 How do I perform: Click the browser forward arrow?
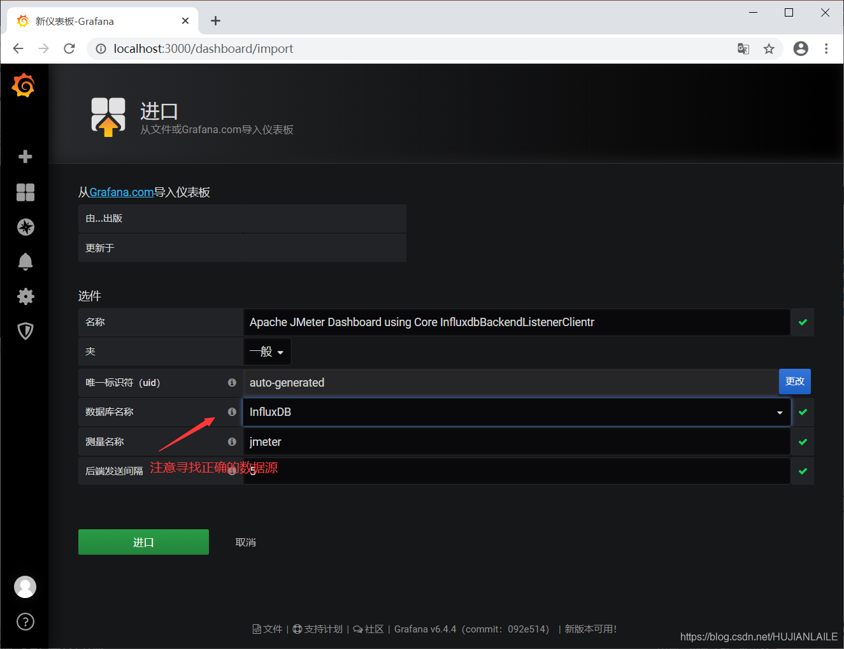point(43,48)
